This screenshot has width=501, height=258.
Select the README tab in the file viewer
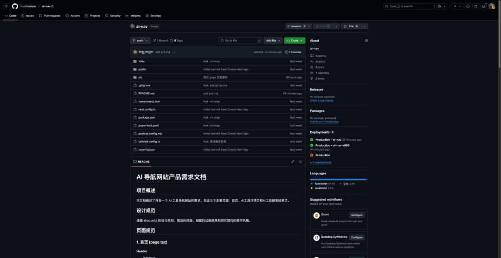pos(141,162)
